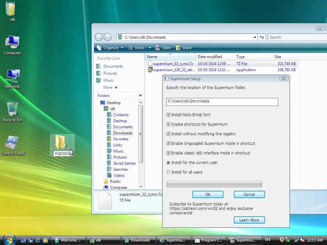Switch to the Program C... taskbar button
The width and height of the screenshot is (327, 245).
(209, 240)
